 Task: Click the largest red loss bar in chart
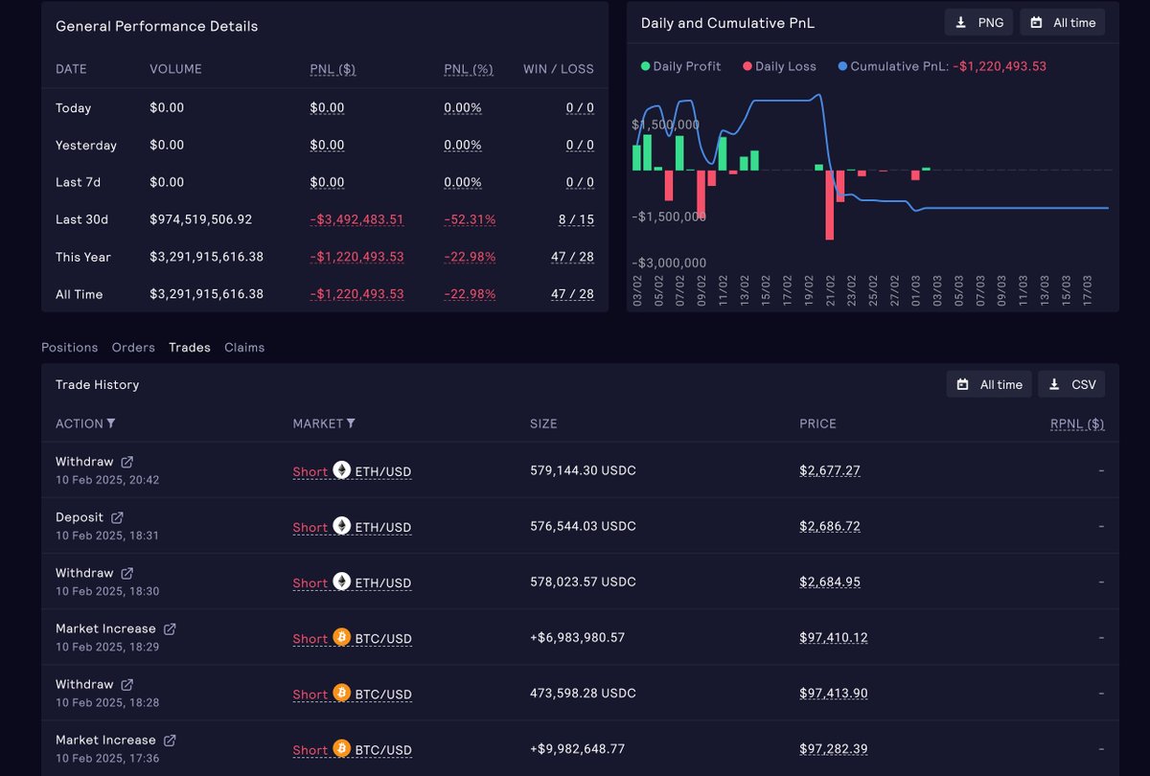(x=830, y=205)
